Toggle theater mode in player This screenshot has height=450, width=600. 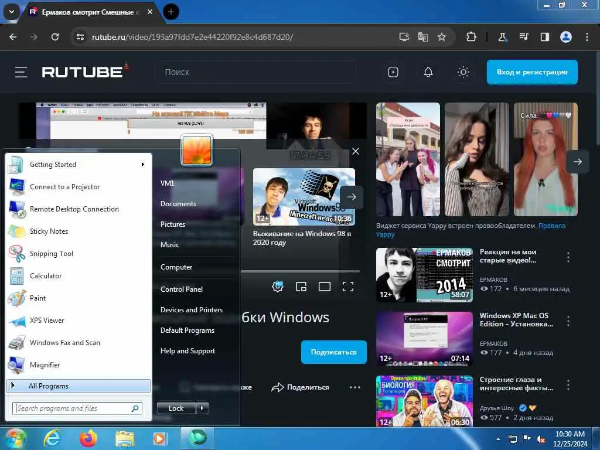pos(325,287)
